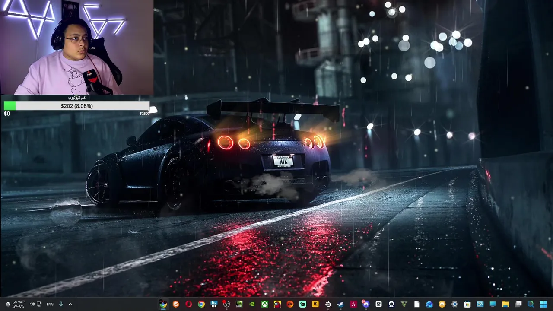Open the red Adobe app icon
The image size is (553, 311).
(353, 304)
